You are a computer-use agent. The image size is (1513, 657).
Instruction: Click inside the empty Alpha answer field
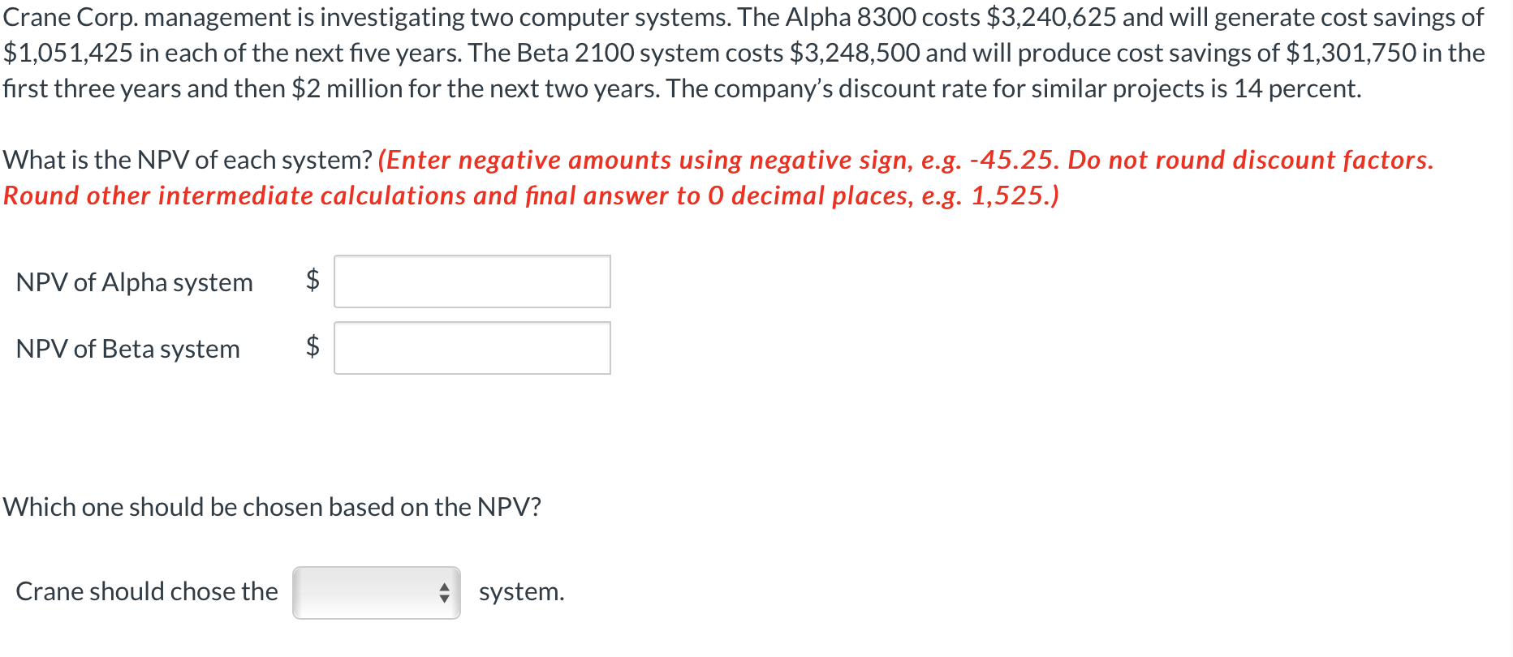[x=472, y=281]
